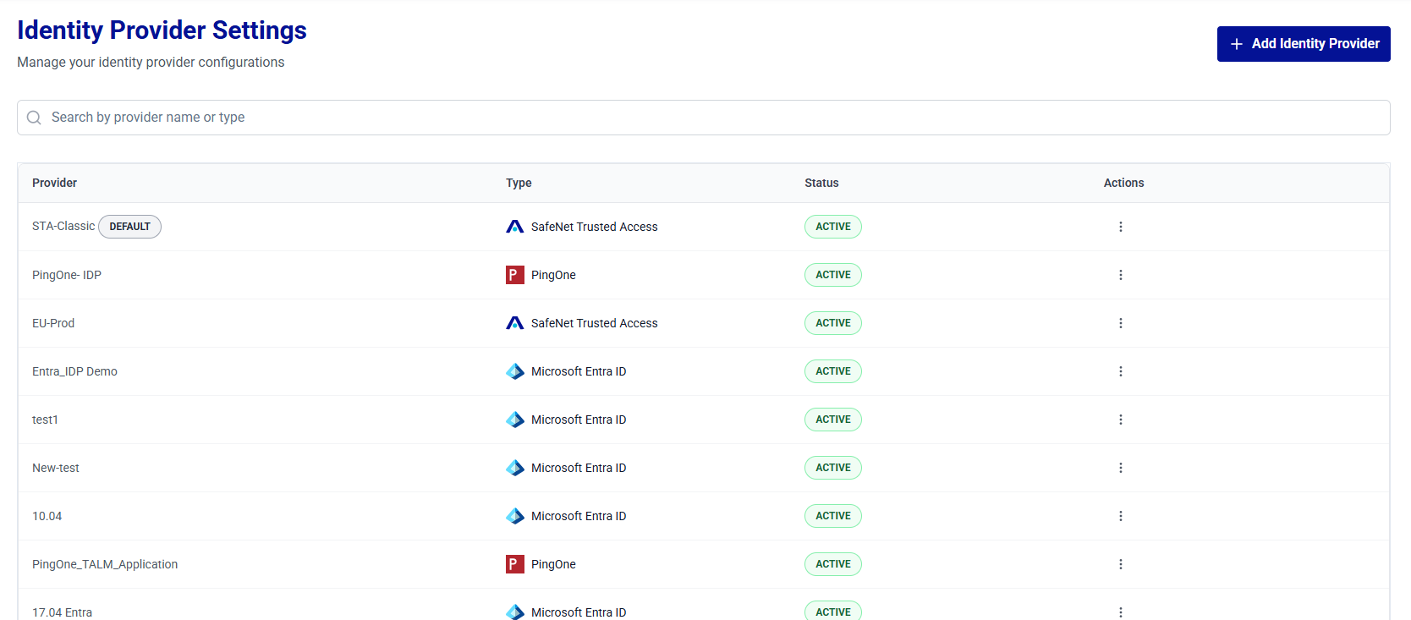The height and width of the screenshot is (620, 1411).
Task: Open actions menu for PingOne_TALM_Application
Action: pos(1121,564)
